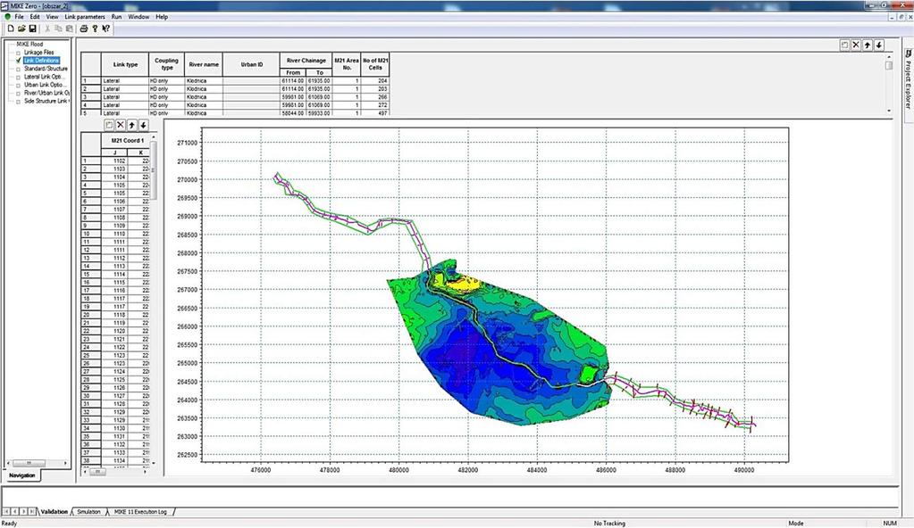Click the Cut scissors toolbar icon

47,29
